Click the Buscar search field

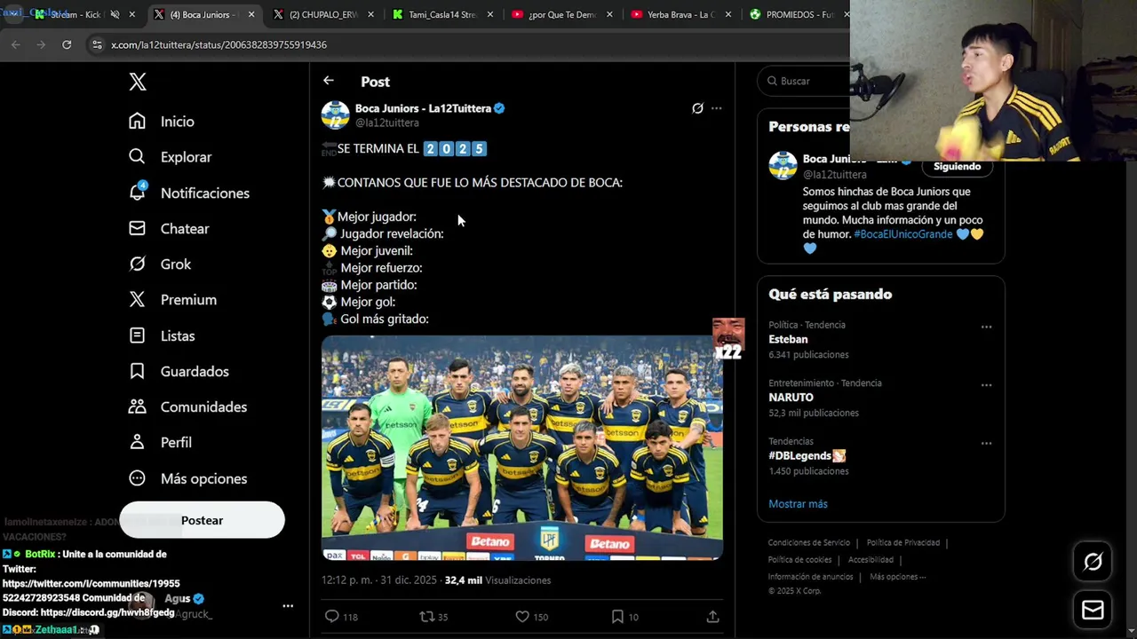(x=804, y=81)
